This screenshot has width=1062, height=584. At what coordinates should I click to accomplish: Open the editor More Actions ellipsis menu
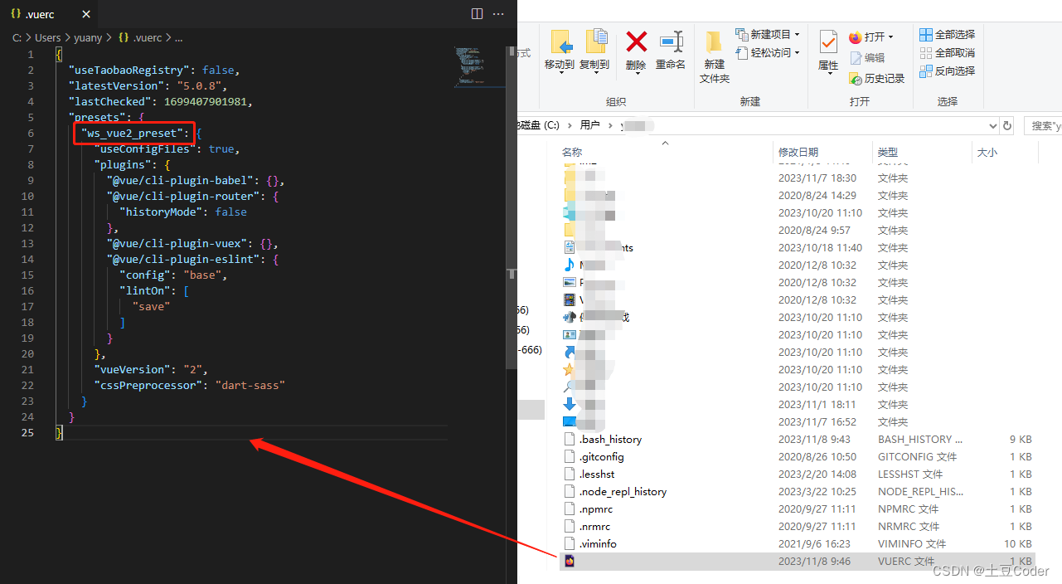pos(498,13)
